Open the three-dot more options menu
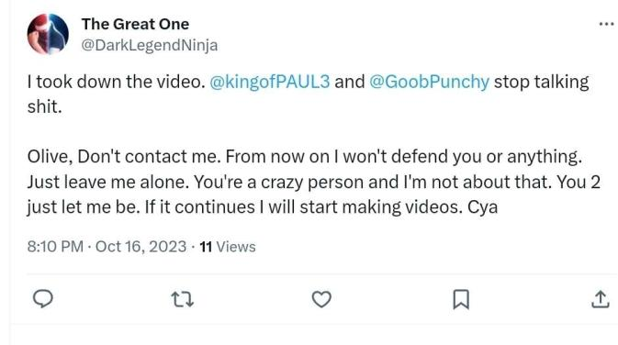This screenshot has width=618, height=345. (x=606, y=25)
